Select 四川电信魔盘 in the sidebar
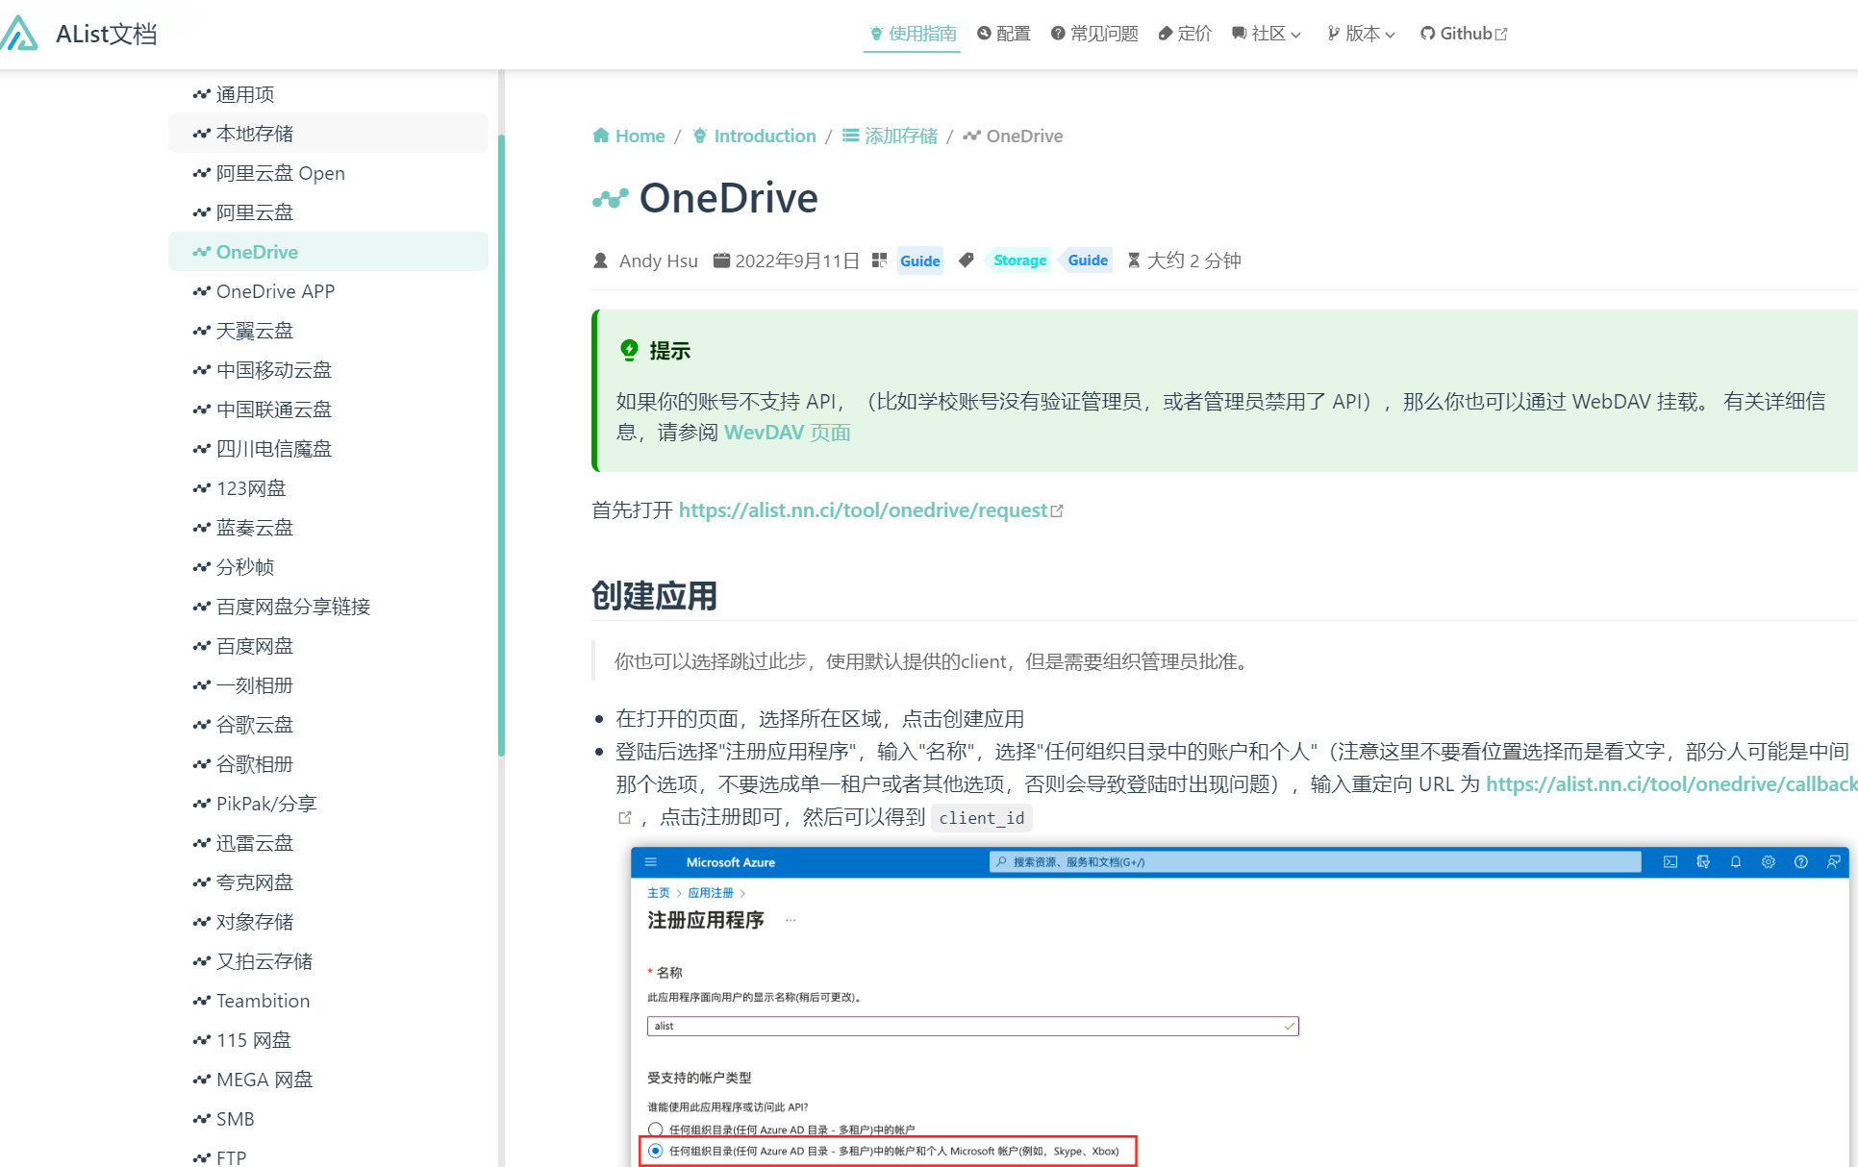 pyautogui.click(x=328, y=449)
